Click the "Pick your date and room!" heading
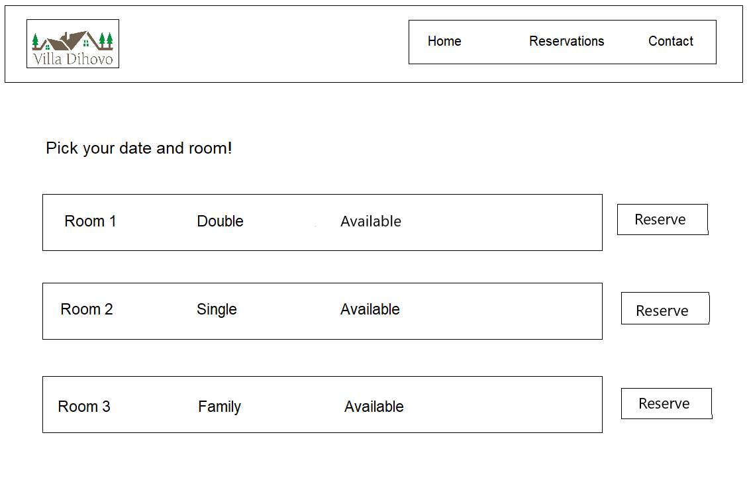747x486 pixels. [139, 148]
